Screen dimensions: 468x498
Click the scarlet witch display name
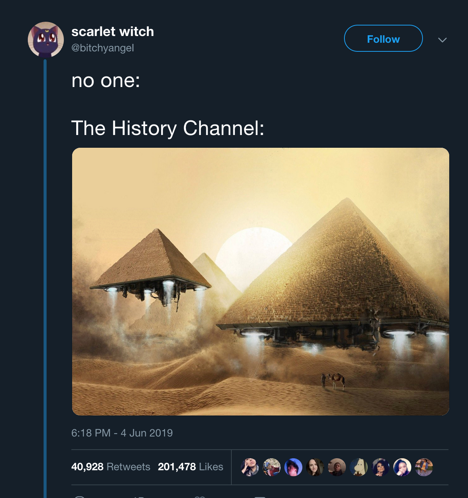point(113,32)
